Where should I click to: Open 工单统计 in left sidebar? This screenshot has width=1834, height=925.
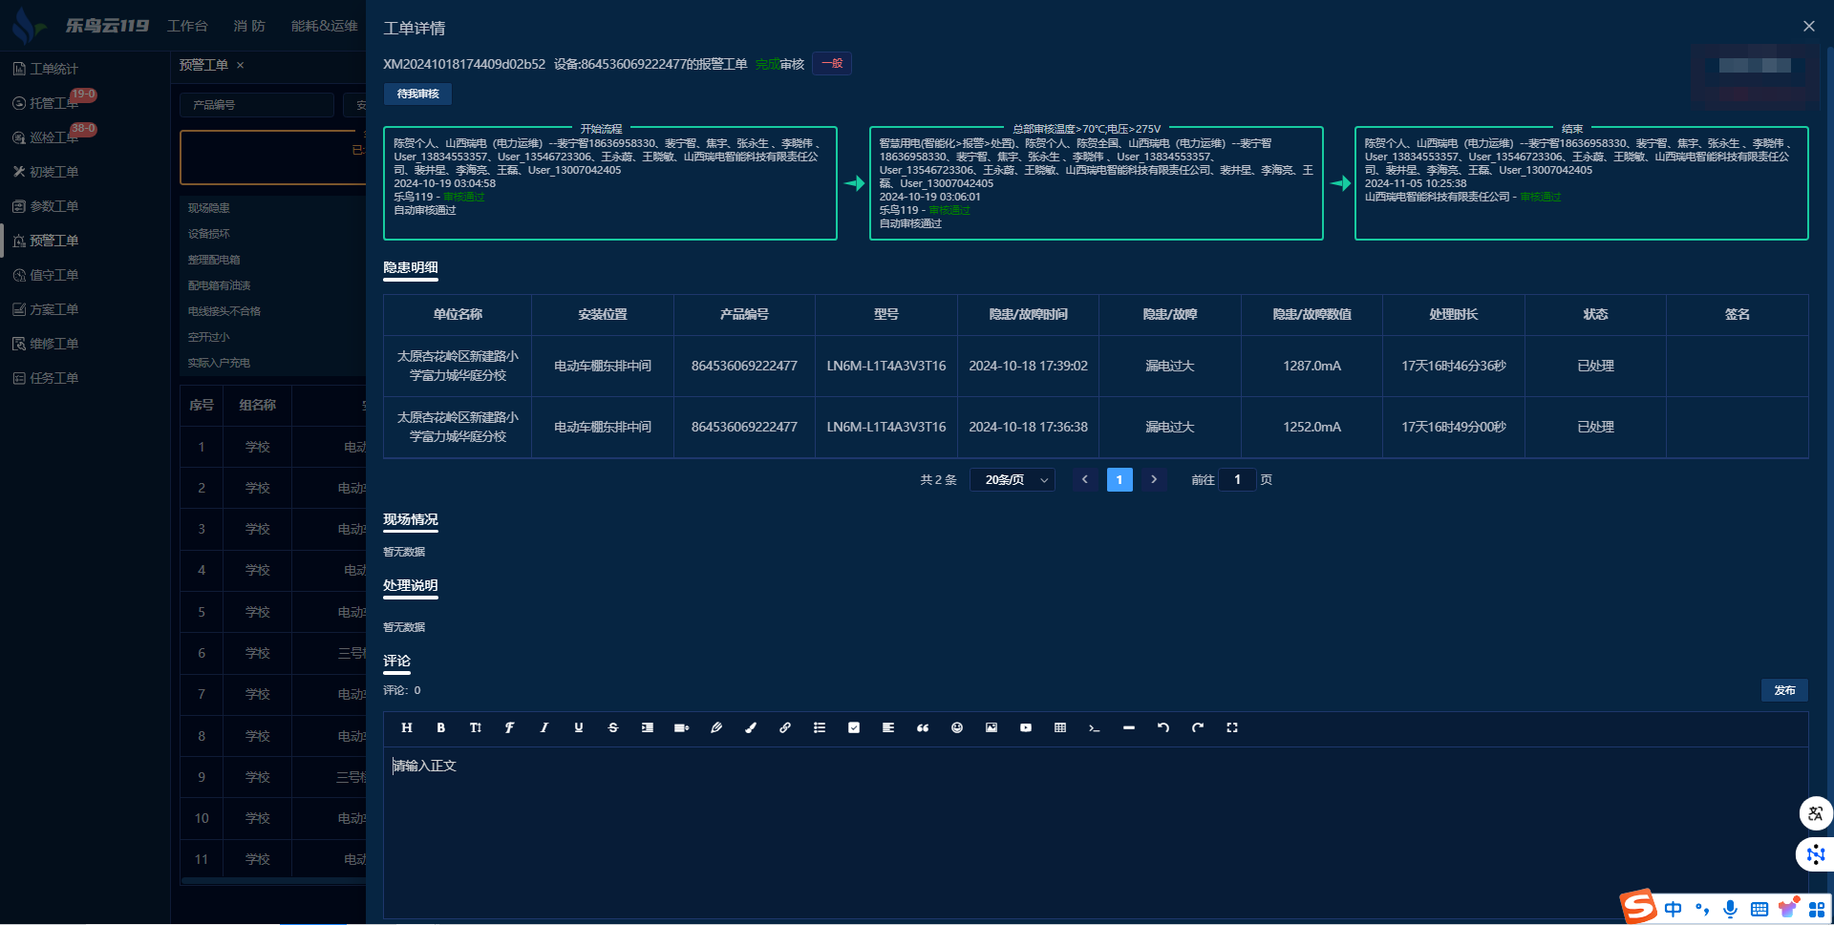coord(53,69)
